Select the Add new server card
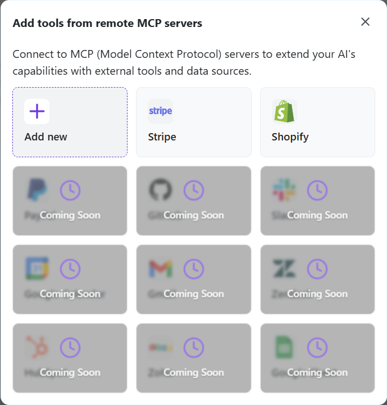 [70, 122]
